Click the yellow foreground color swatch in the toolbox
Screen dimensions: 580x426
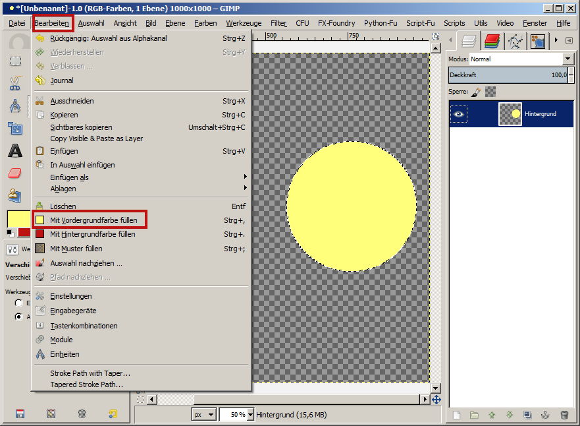tap(18, 218)
